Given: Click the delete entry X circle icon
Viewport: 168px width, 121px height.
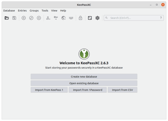Looking at the screenshot, I should tap(39, 18).
